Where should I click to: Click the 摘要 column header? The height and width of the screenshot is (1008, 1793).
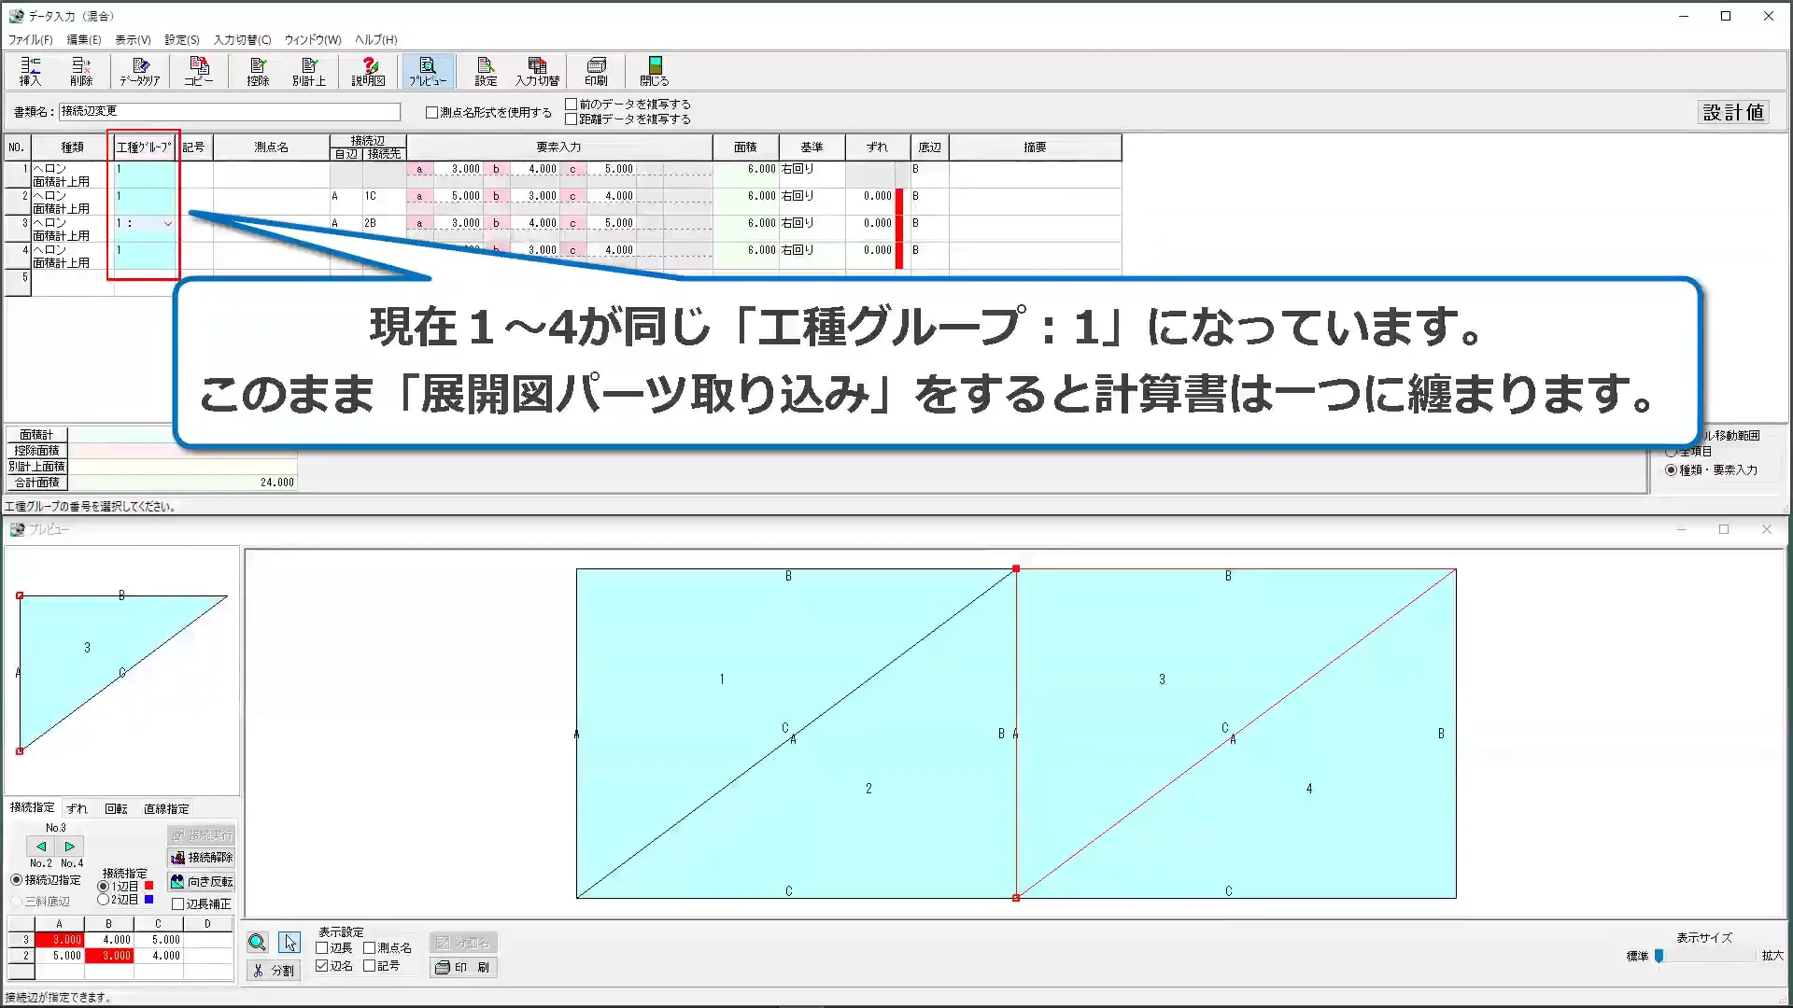pyautogui.click(x=1035, y=147)
